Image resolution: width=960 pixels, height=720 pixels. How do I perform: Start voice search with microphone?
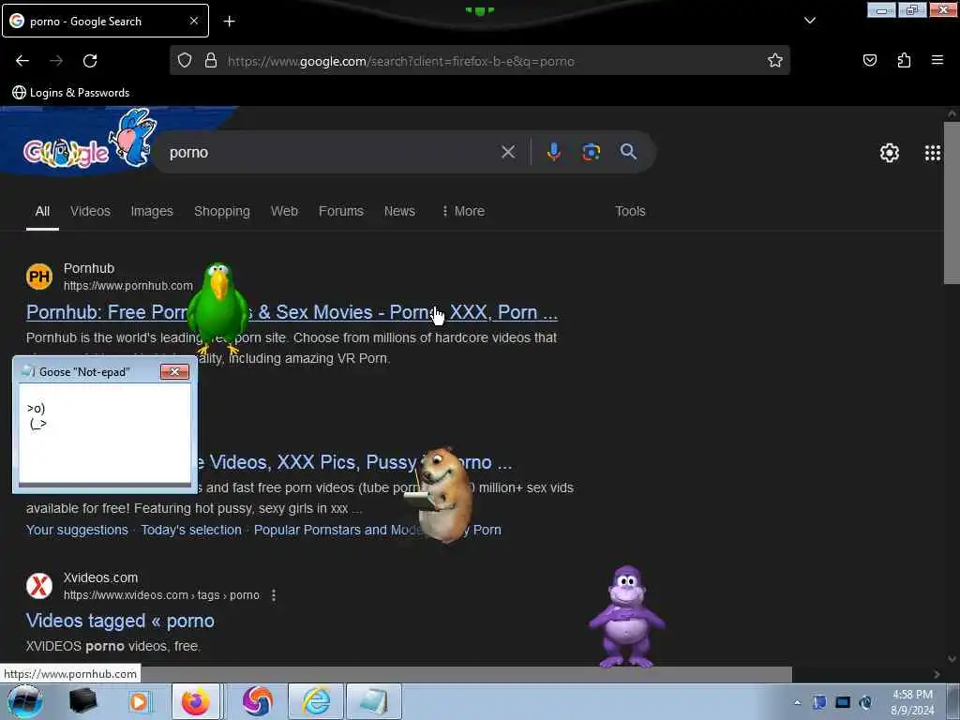tap(553, 152)
